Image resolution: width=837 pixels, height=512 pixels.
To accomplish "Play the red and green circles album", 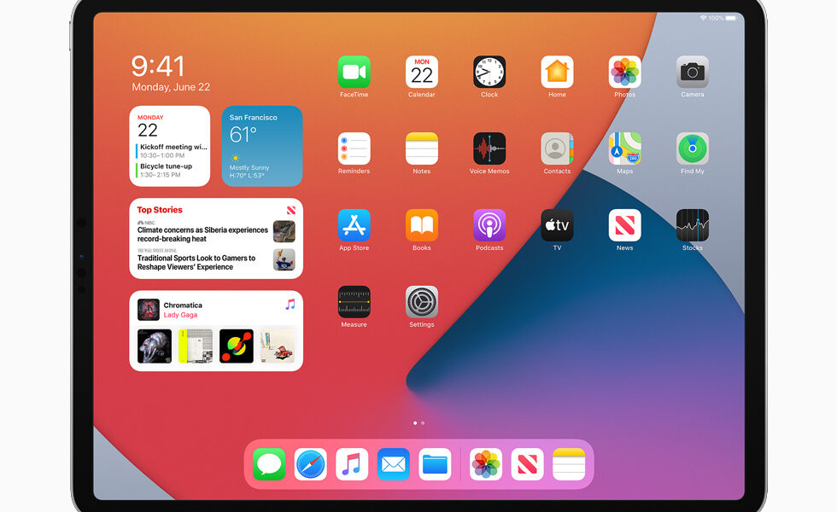I will point(237,346).
